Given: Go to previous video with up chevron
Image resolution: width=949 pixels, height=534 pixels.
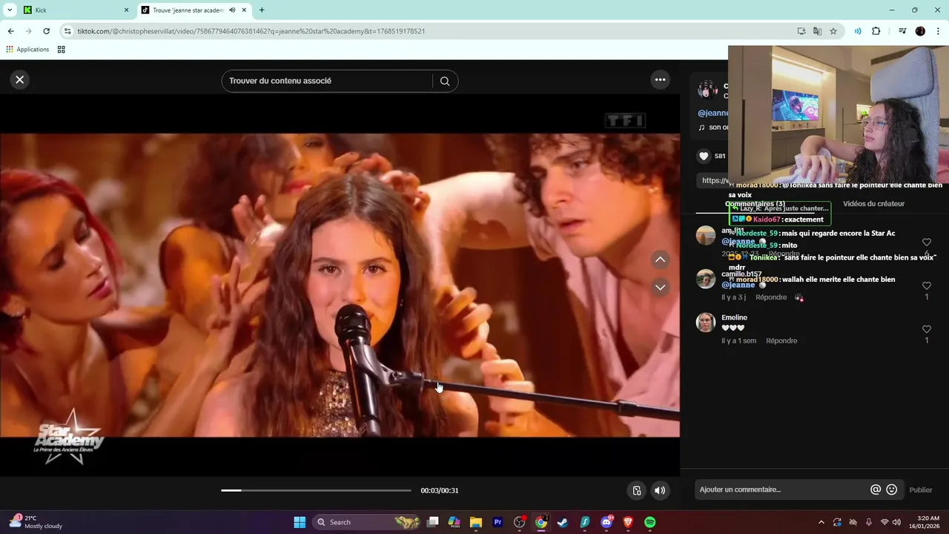Looking at the screenshot, I should 660,260.
